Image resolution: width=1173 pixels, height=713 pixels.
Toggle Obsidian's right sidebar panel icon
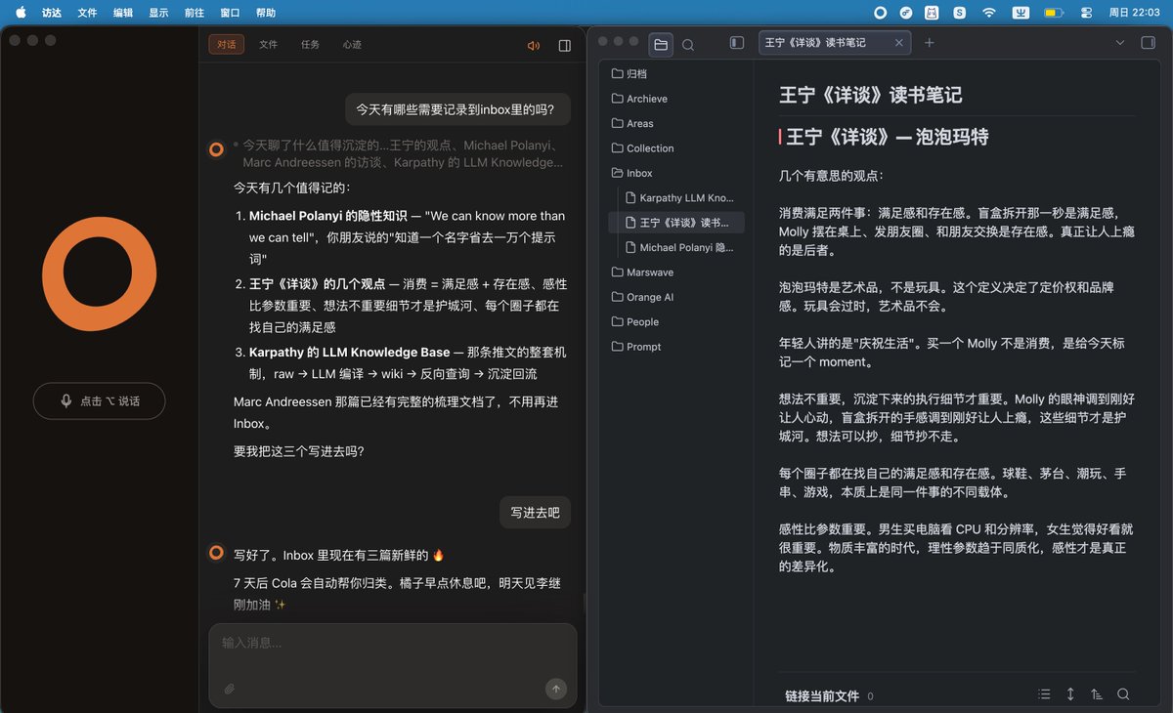[x=1148, y=43]
